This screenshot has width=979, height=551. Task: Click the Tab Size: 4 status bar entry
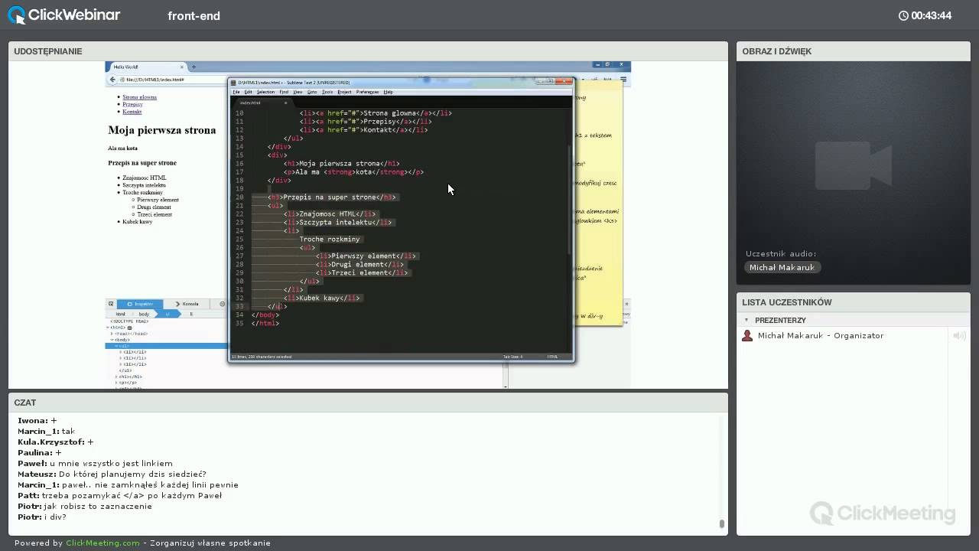(x=512, y=357)
